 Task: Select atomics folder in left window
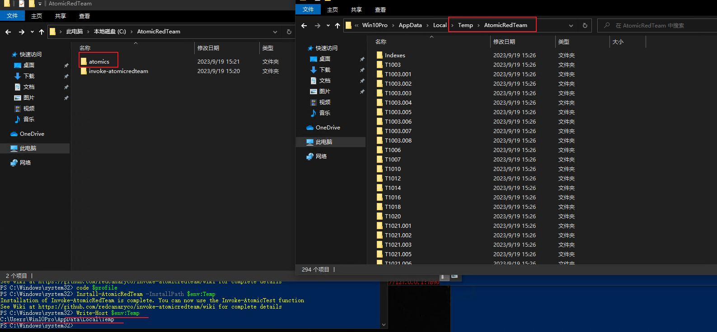pos(99,62)
